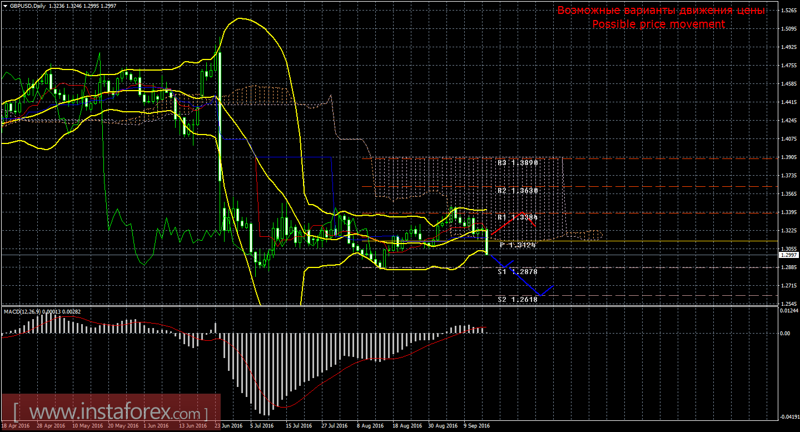Click 1.4585 on the price scale
The height and width of the screenshot is (432, 800).
[x=788, y=84]
